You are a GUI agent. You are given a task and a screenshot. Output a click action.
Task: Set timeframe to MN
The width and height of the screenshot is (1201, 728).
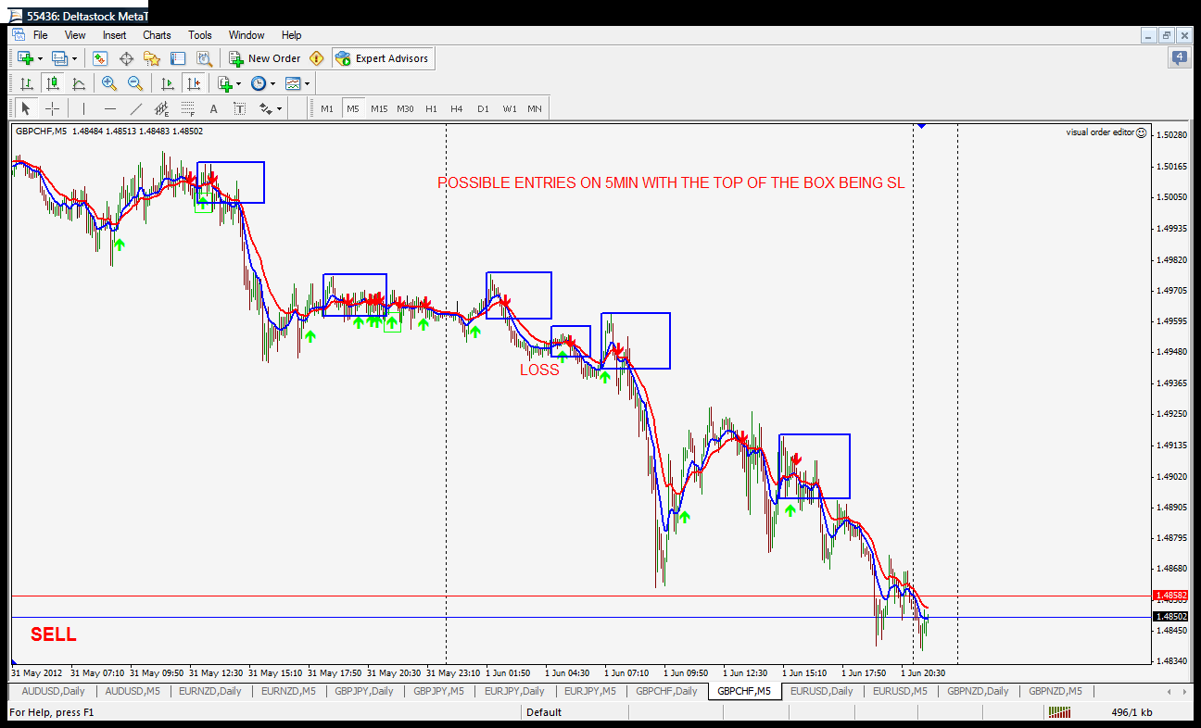pos(535,108)
